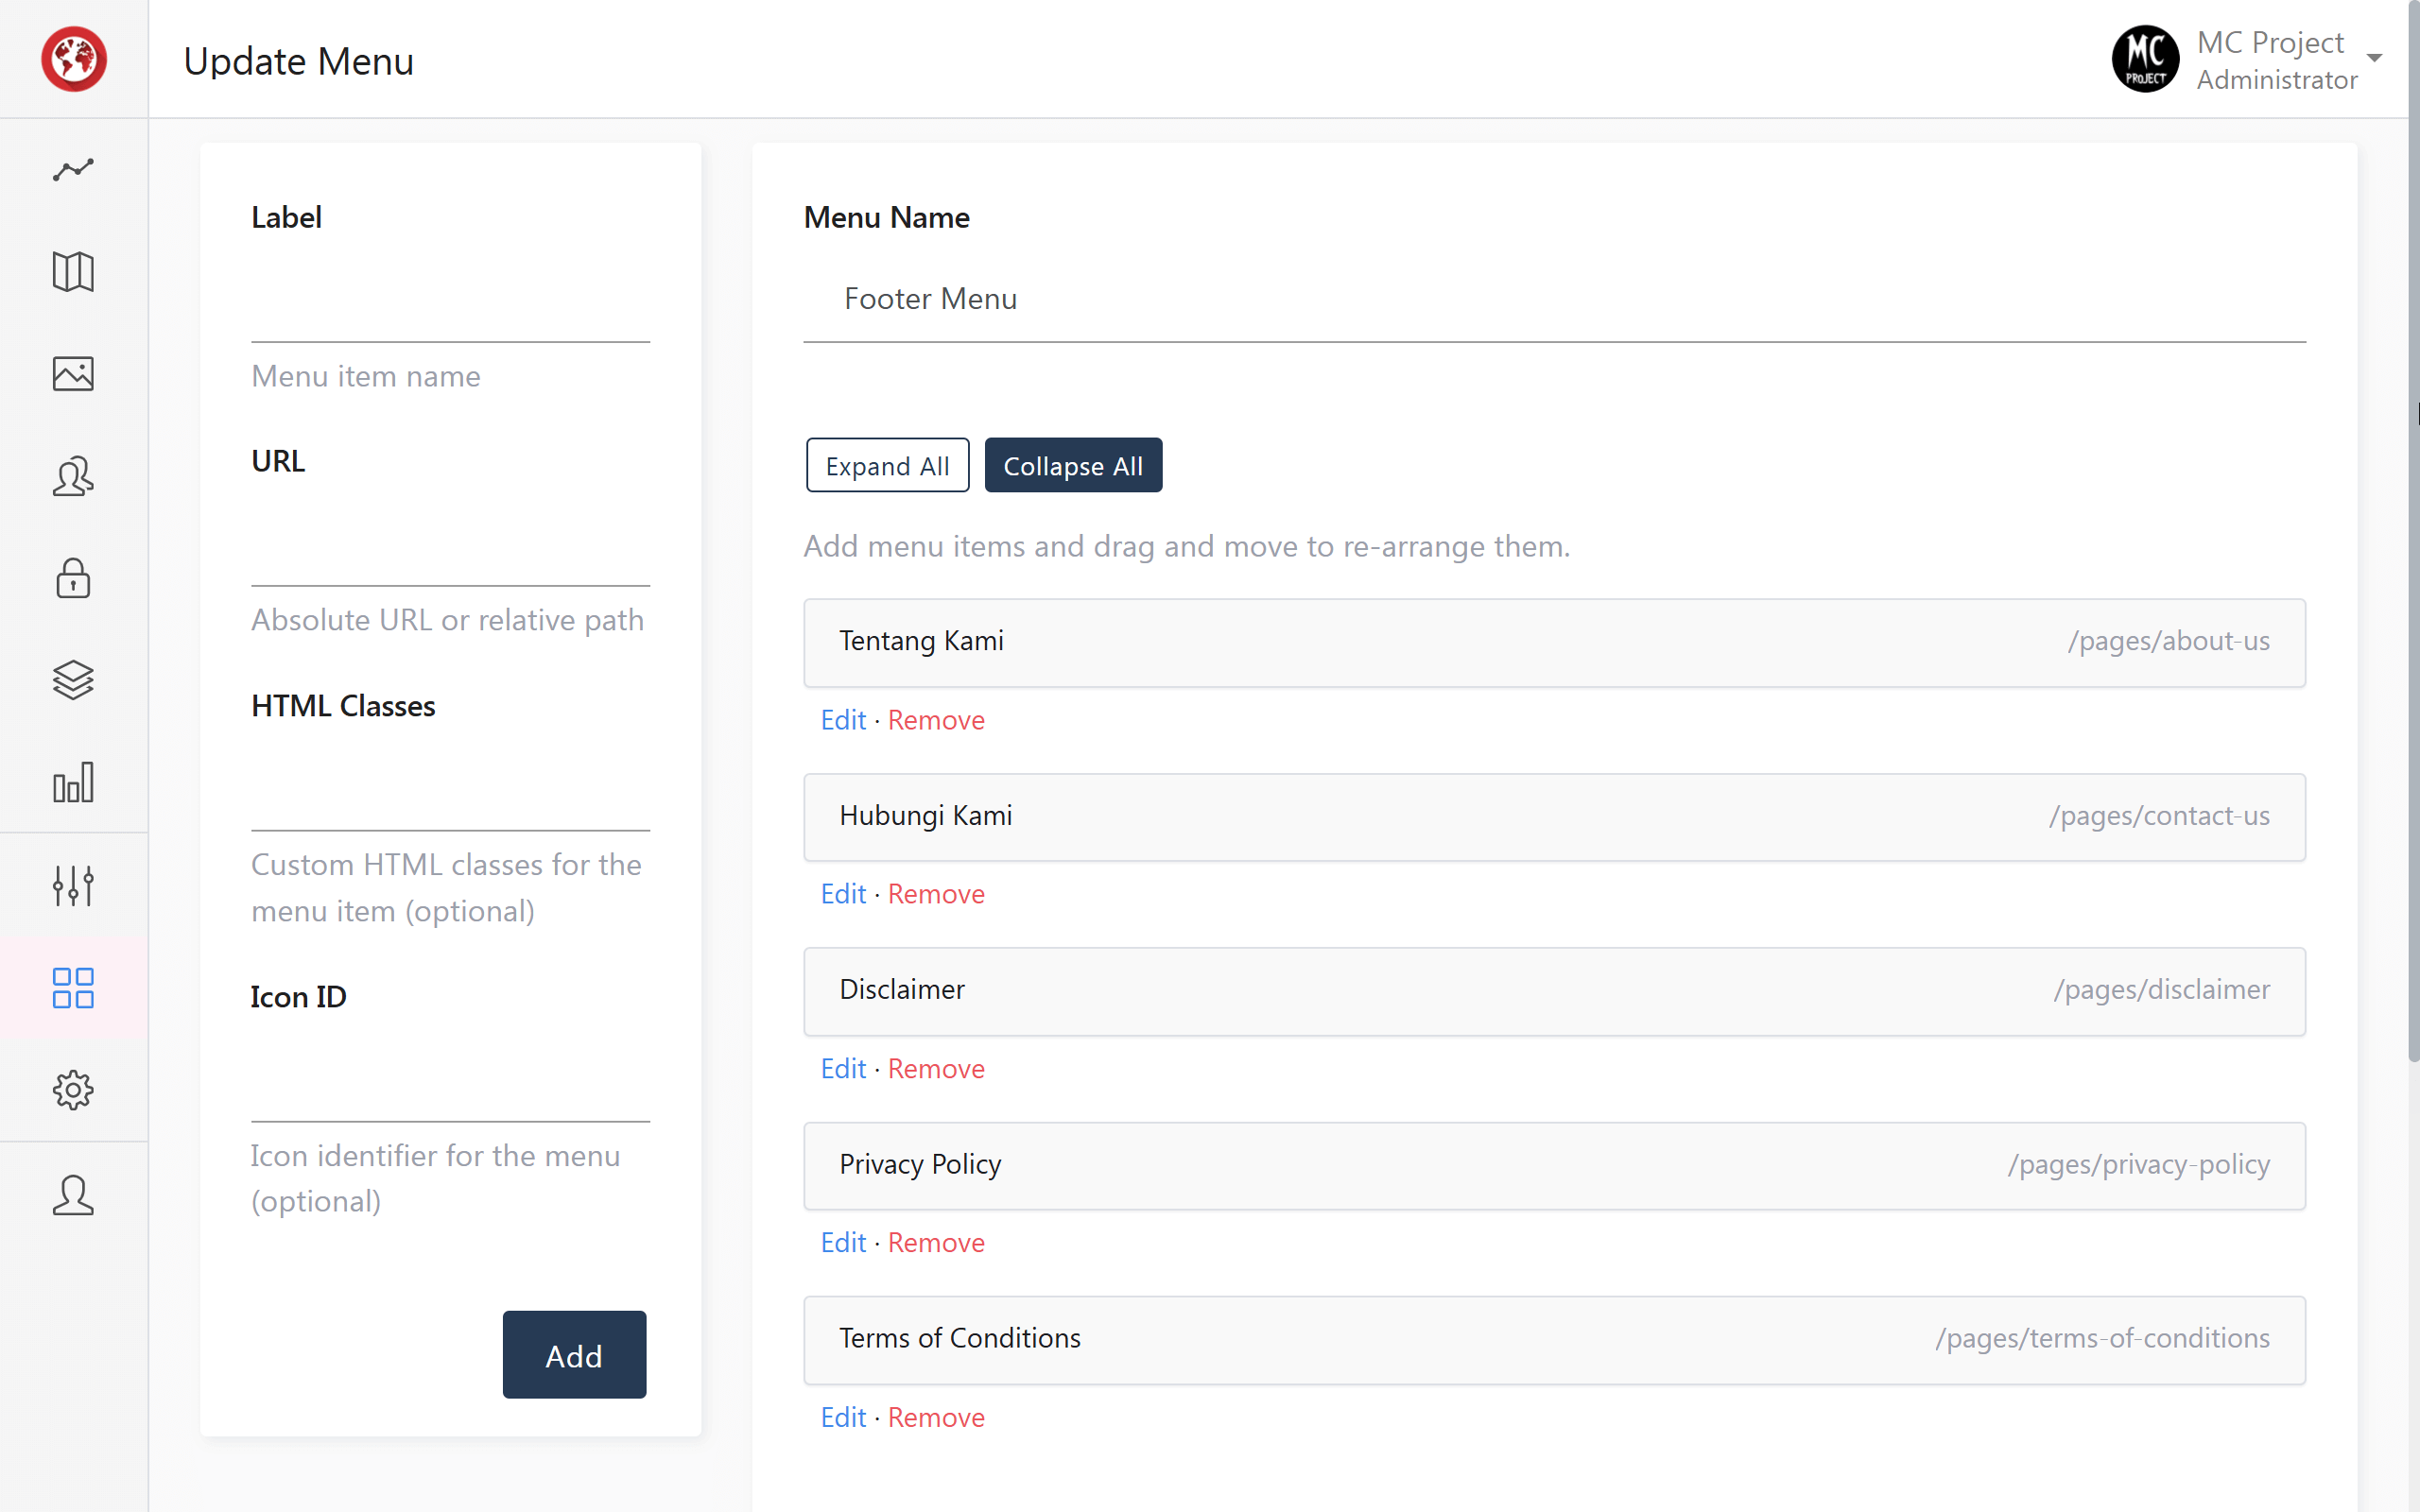Open the stacked layers sidebar icon
2420x1512 pixels.
tap(73, 680)
